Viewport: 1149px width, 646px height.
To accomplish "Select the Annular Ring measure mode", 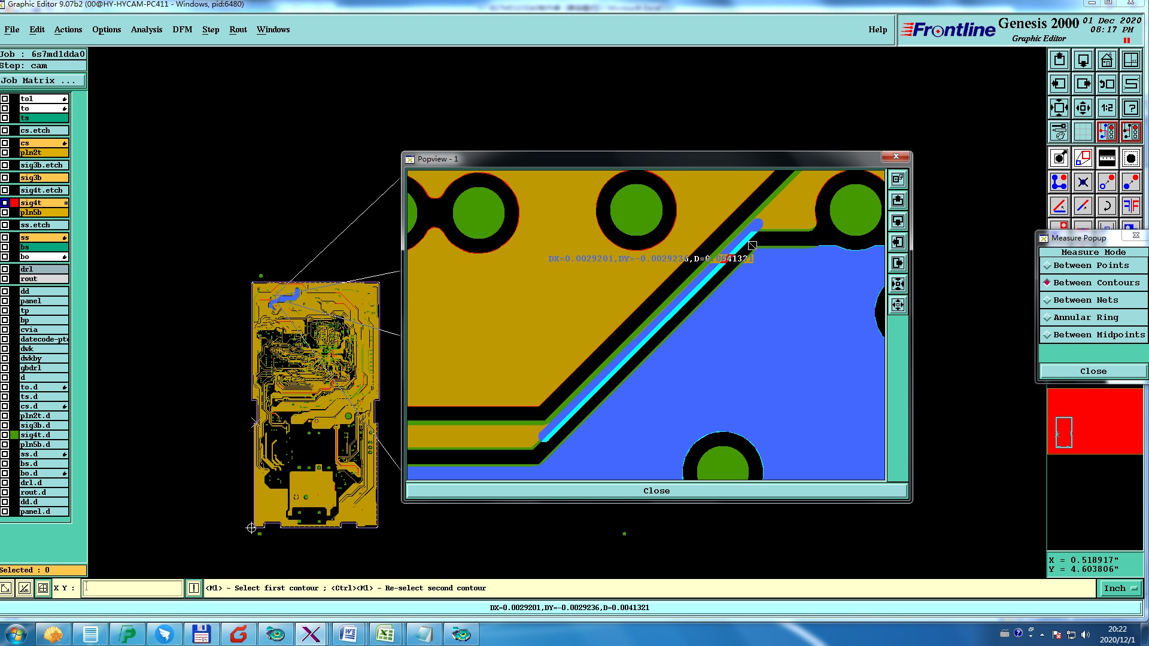I will tap(1086, 318).
